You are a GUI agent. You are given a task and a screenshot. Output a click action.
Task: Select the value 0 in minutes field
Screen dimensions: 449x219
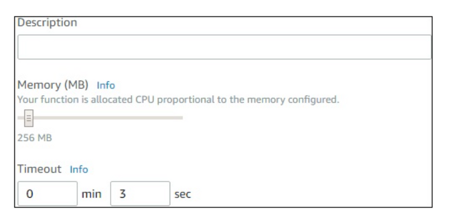tap(30, 194)
